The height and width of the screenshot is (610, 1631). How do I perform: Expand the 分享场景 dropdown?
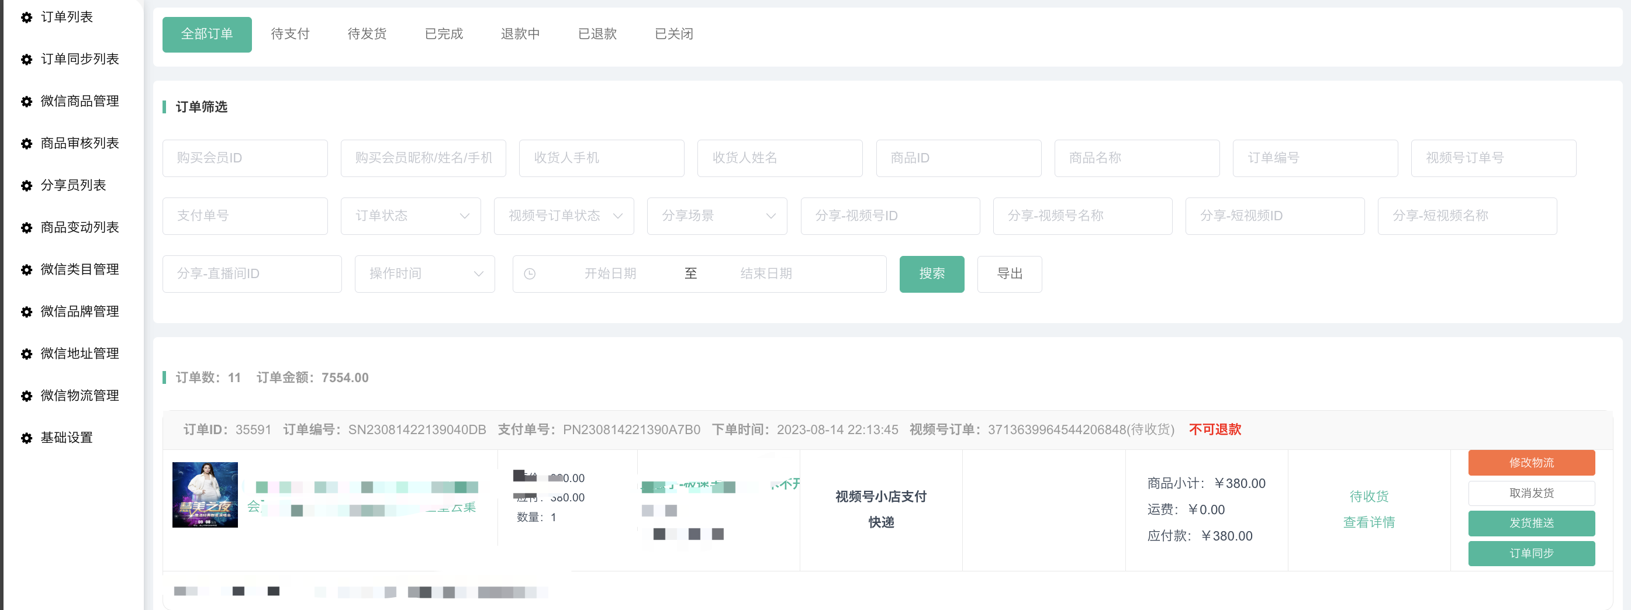coord(717,216)
